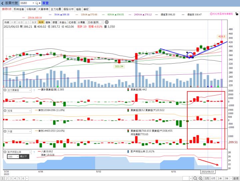The height and width of the screenshot is (181, 240).
Task: Click the 240MA 276.12 legend entry
Action: click(x=140, y=15)
